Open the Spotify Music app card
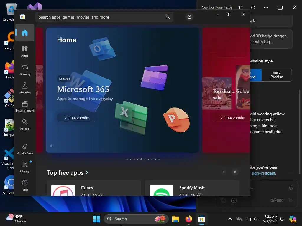The width and height of the screenshot is (302, 226). click(x=192, y=188)
